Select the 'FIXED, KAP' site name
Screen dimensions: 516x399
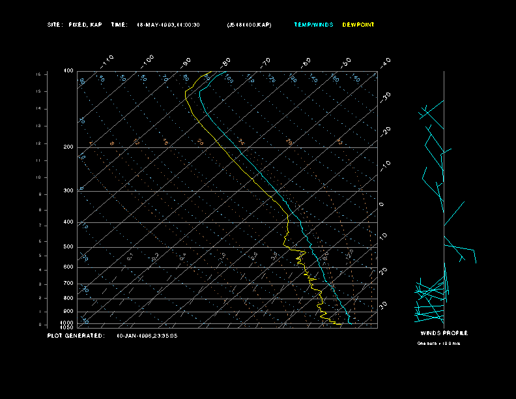[85, 25]
